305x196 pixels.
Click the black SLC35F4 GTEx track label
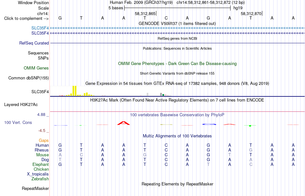pyautogui.click(x=40, y=92)
